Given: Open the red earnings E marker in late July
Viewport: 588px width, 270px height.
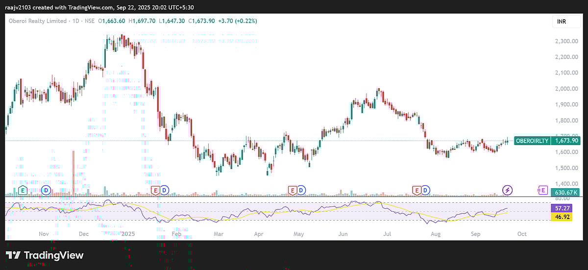Looking at the screenshot, I should point(417,190).
